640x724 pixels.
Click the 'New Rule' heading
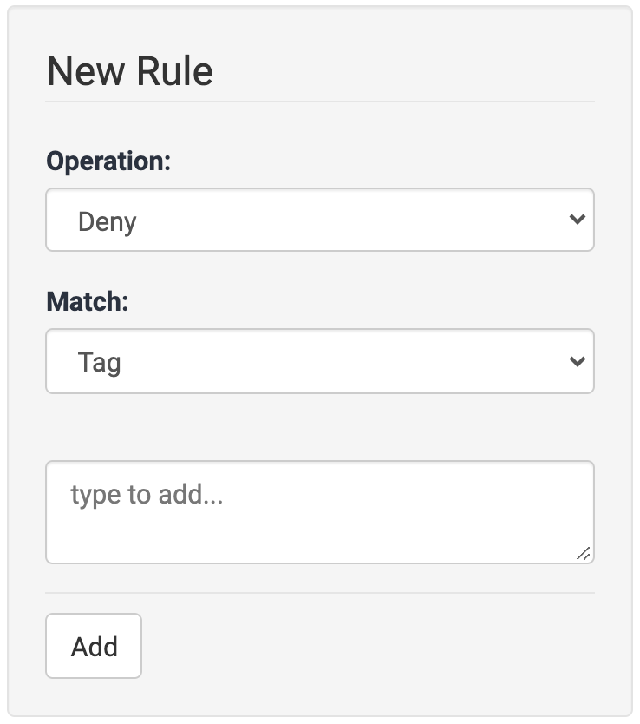129,71
